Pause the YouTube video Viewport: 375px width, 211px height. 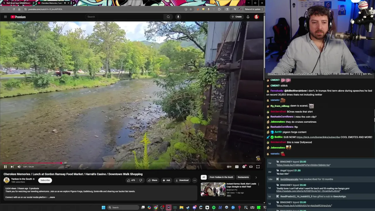point(5,167)
